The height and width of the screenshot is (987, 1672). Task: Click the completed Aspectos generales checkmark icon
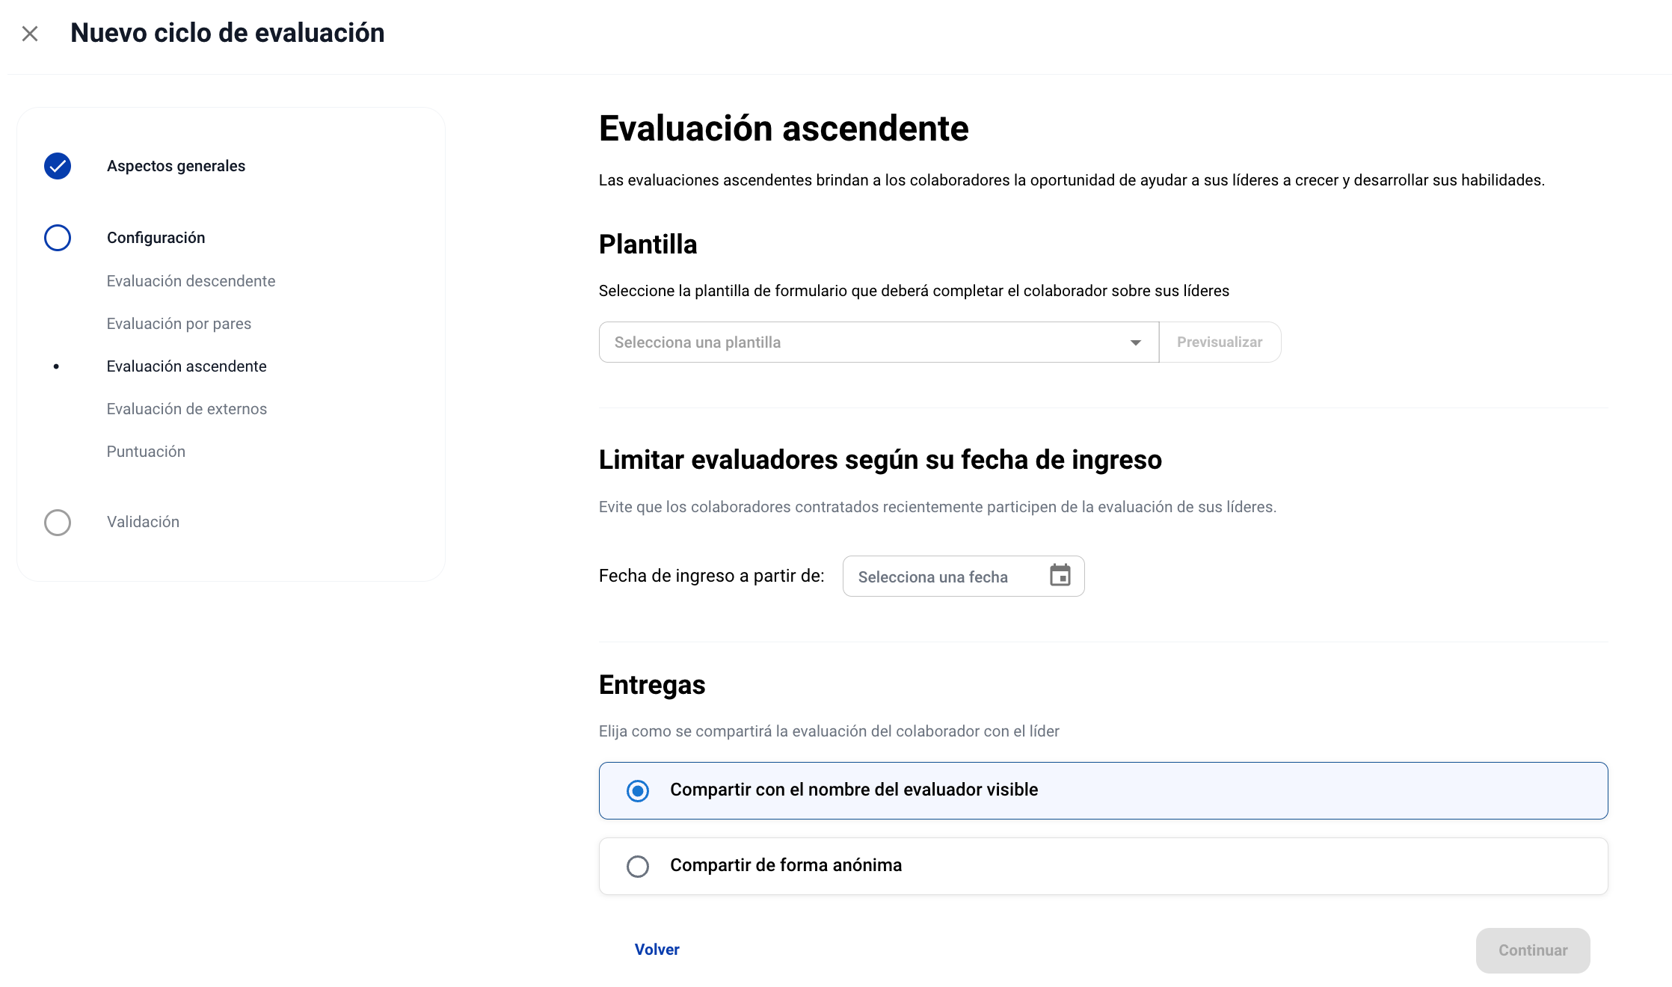point(58,166)
